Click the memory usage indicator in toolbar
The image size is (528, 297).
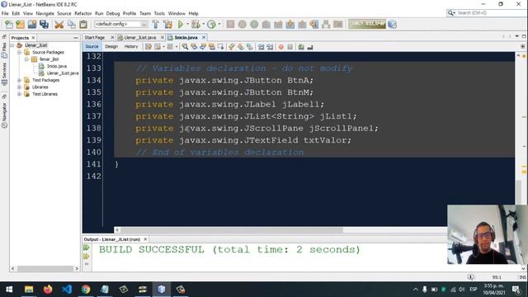[x=367, y=24]
